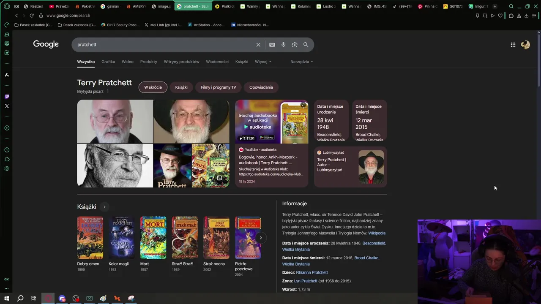Switch to the Wideo results tab
The height and width of the screenshot is (304, 541).
tap(128, 62)
